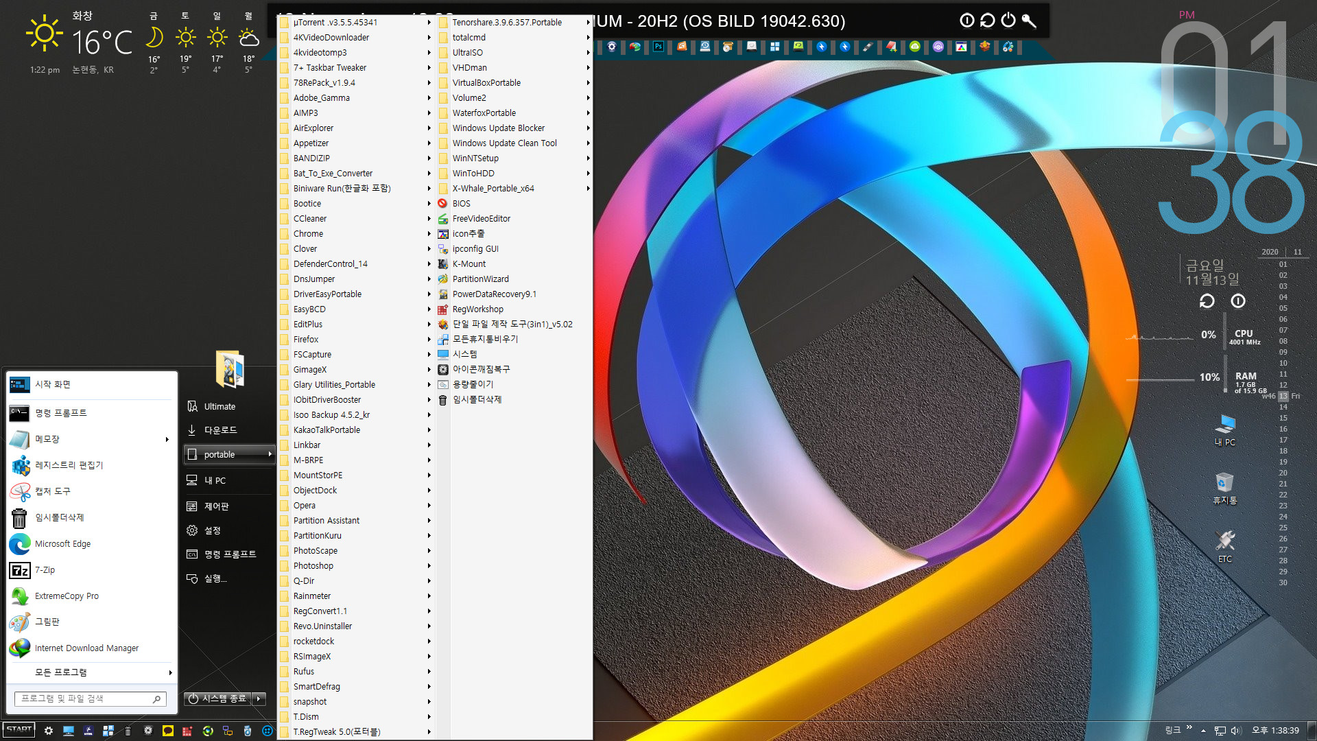Open shutdown options arrow next to 시스템 종료

coord(259,698)
